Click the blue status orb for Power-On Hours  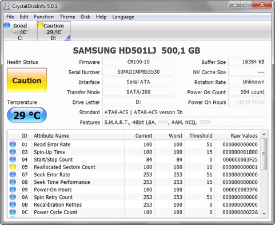13,190
